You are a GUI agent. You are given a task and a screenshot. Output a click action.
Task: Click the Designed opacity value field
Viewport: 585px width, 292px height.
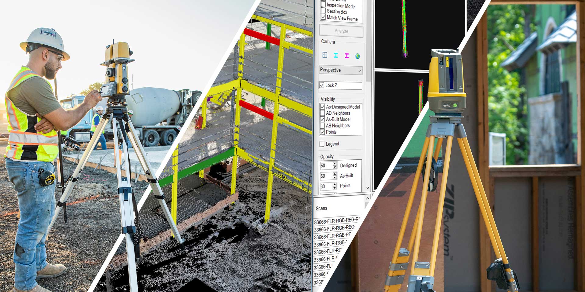325,165
